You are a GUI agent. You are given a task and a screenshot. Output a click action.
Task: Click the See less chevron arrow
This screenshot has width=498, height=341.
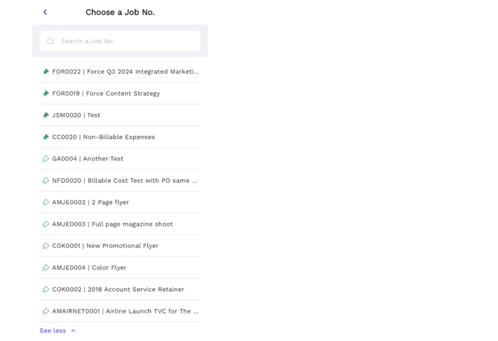[73, 331]
